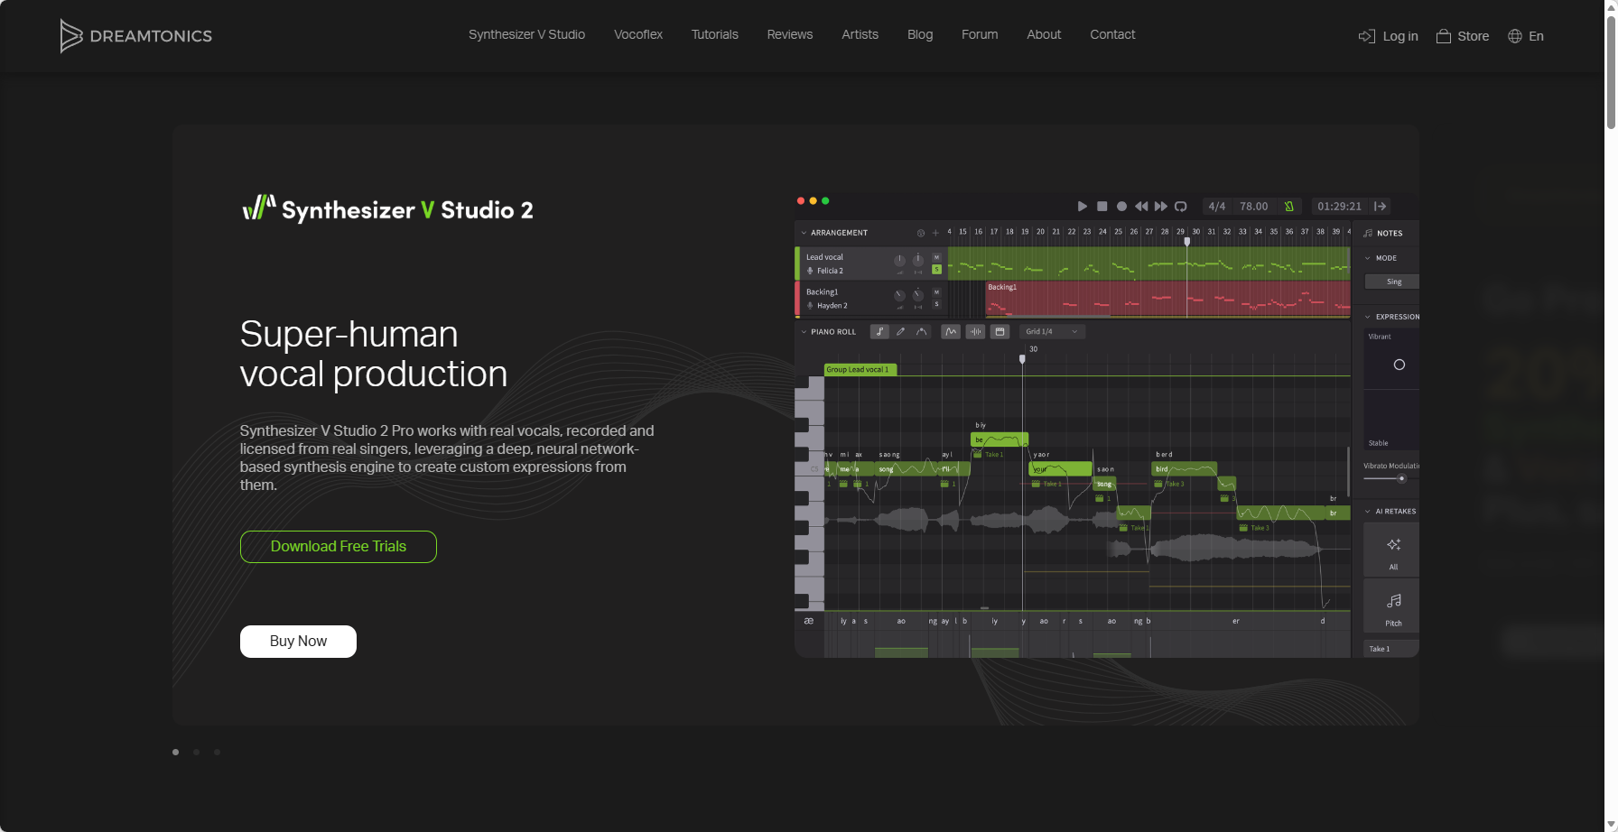The image size is (1618, 832).
Task: Open the Synthesizer V Studio menu
Action: click(x=526, y=34)
